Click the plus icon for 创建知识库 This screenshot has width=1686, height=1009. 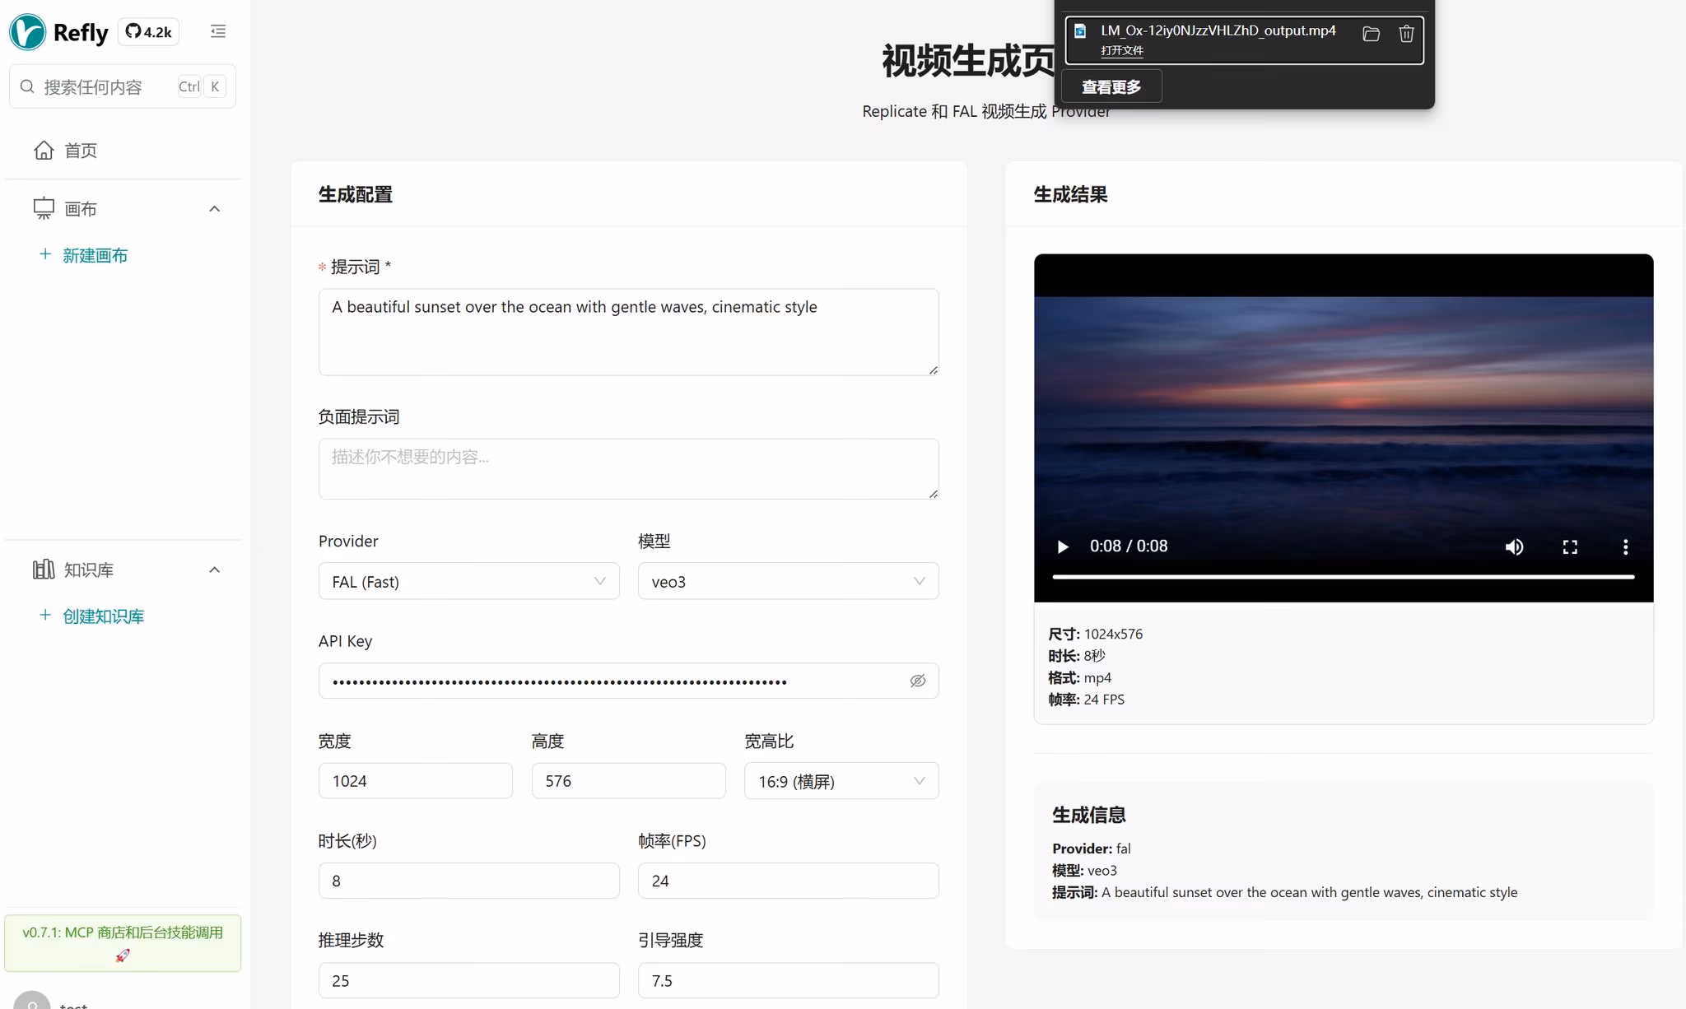click(x=45, y=615)
